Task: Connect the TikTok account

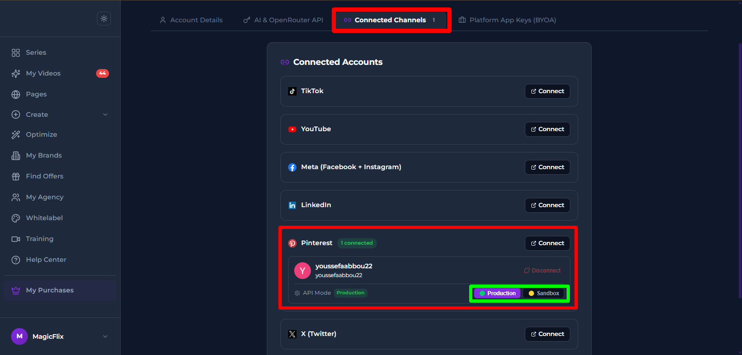Action: 548,91
